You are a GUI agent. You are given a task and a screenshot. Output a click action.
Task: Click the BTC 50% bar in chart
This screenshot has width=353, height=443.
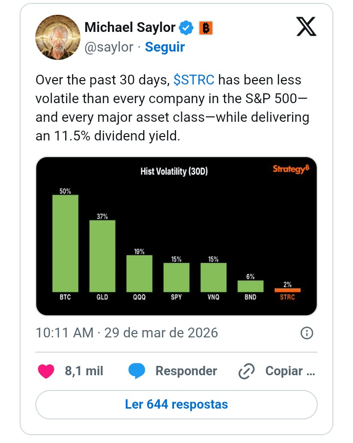[65, 243]
